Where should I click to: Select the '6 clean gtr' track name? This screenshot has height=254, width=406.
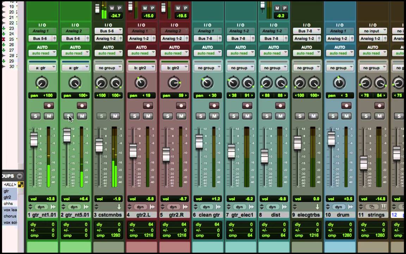(207, 215)
